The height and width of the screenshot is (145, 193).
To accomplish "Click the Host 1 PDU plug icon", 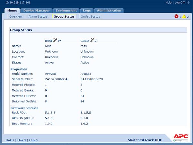I will click(55, 40).
